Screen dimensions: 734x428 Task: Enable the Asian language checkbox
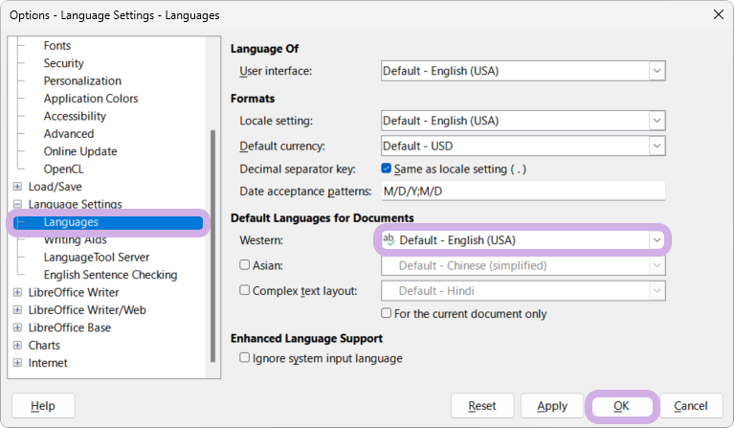245,265
